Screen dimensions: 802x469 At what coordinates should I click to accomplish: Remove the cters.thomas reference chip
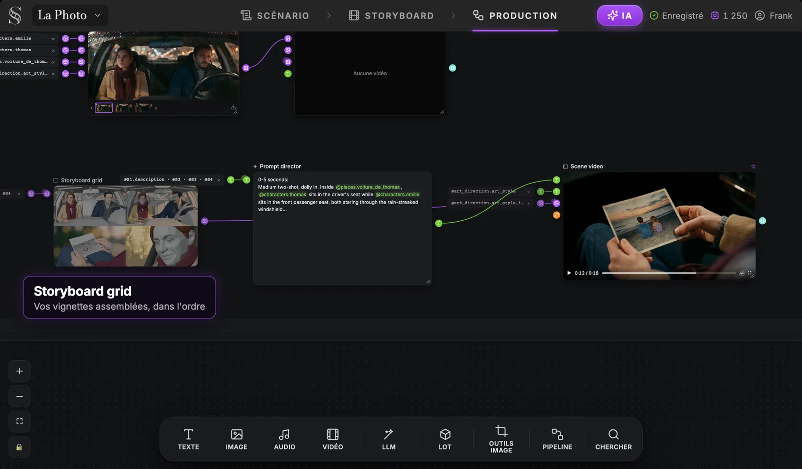point(53,51)
